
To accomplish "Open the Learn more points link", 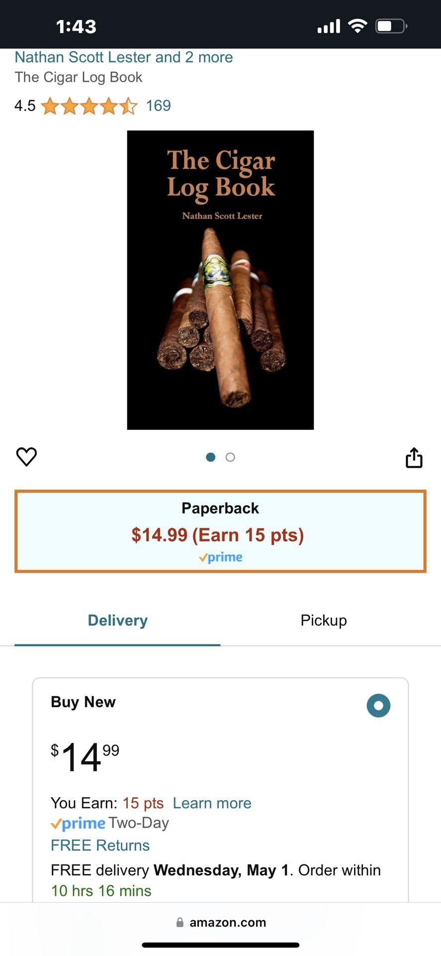I will 212,803.
